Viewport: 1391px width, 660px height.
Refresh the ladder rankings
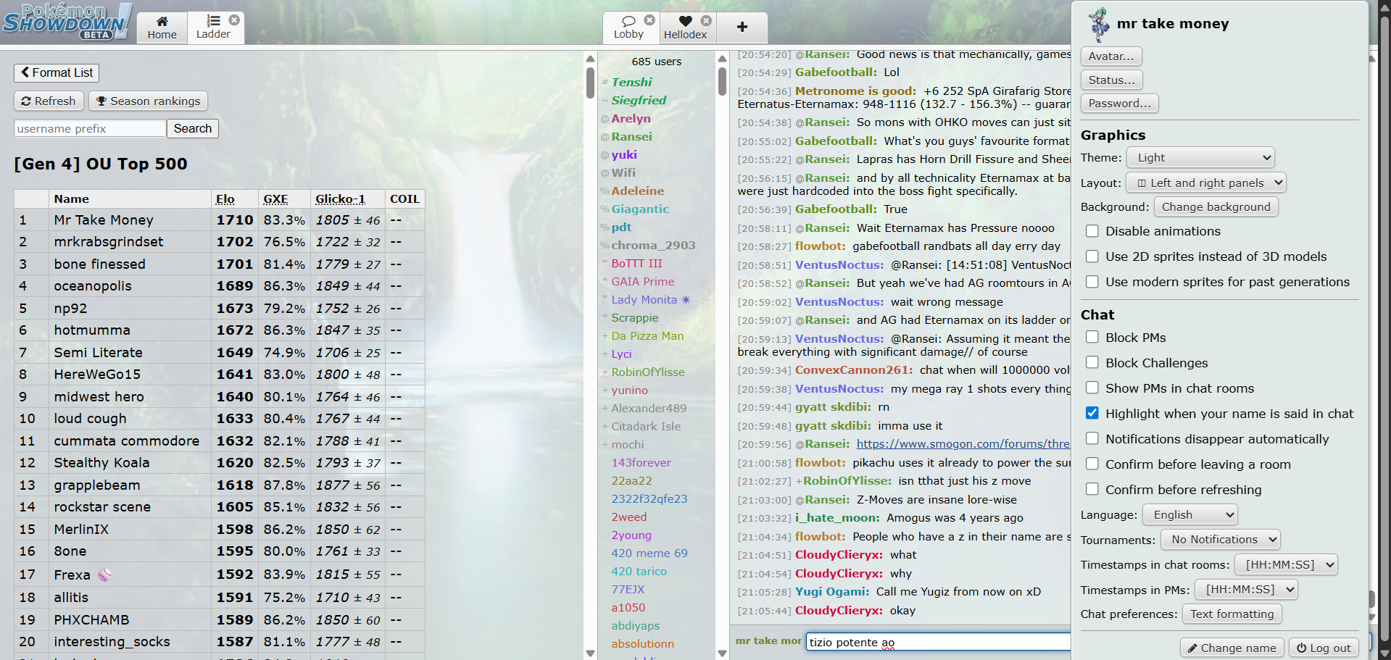(x=49, y=101)
